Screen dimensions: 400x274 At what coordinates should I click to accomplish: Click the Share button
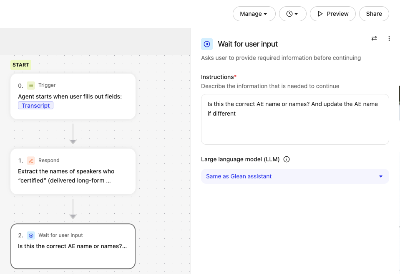pos(374,14)
